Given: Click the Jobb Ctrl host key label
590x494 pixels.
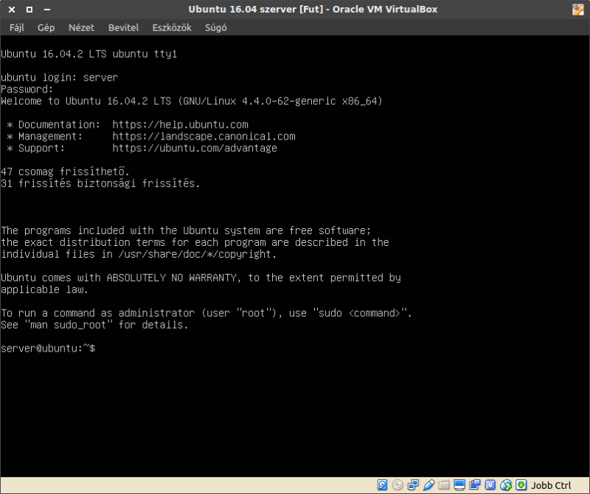Looking at the screenshot, I should tap(551, 485).
